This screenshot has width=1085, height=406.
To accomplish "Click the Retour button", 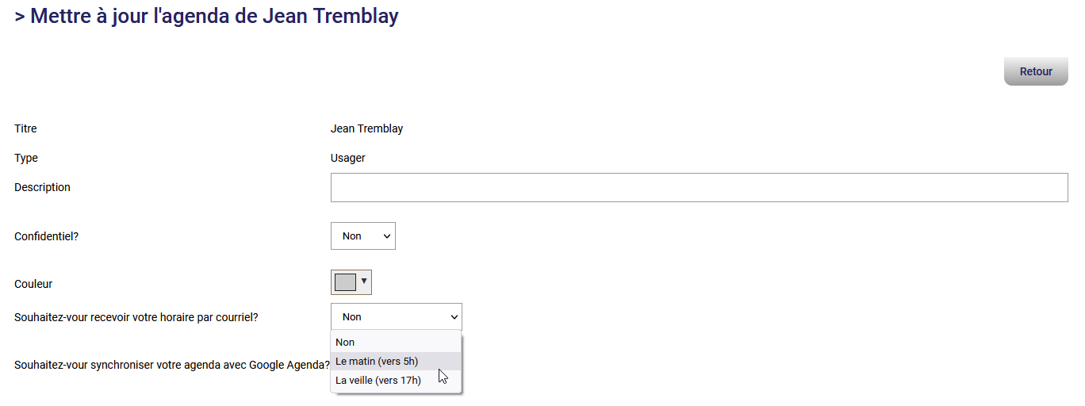I will click(1035, 71).
